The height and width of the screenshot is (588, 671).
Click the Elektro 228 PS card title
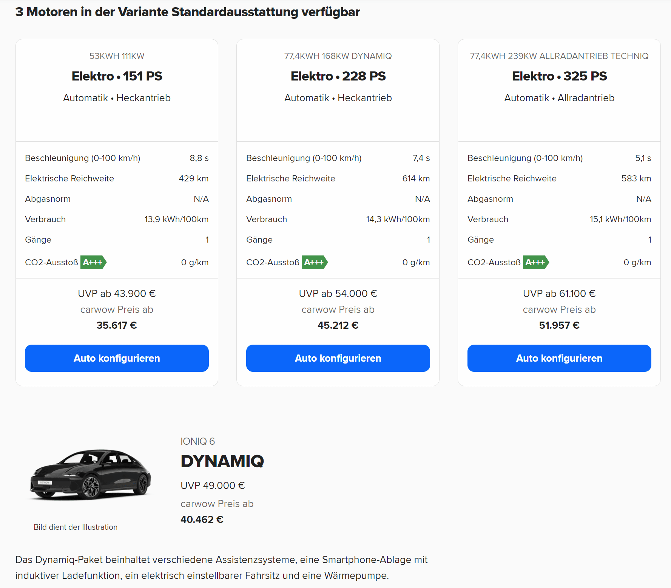[338, 76]
